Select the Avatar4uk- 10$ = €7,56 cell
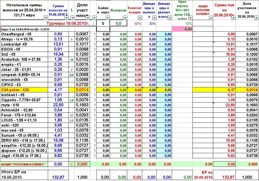Image resolution: width=259 pixels, height=181 pixels. coord(24,59)
